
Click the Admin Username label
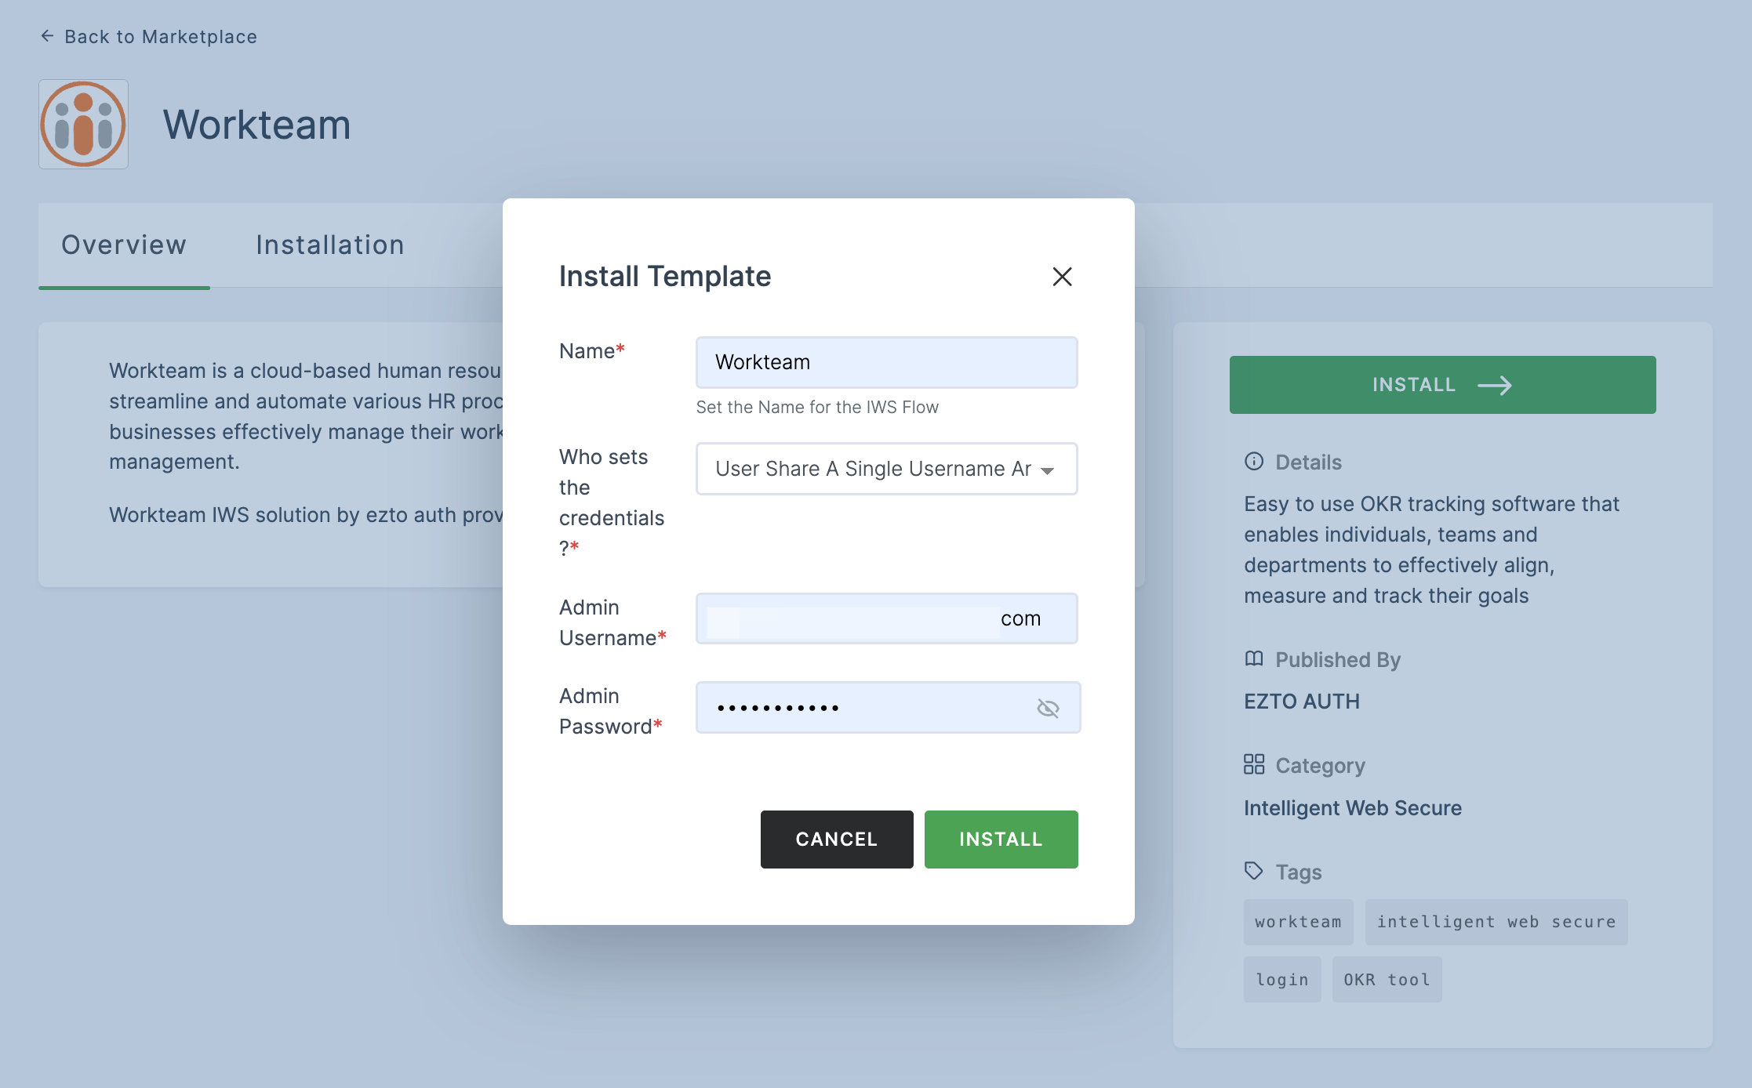point(612,622)
